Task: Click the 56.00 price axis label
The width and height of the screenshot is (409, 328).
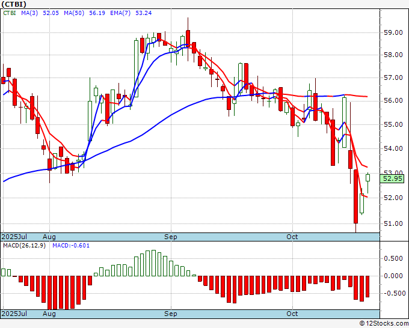Action: pyautogui.click(x=393, y=100)
